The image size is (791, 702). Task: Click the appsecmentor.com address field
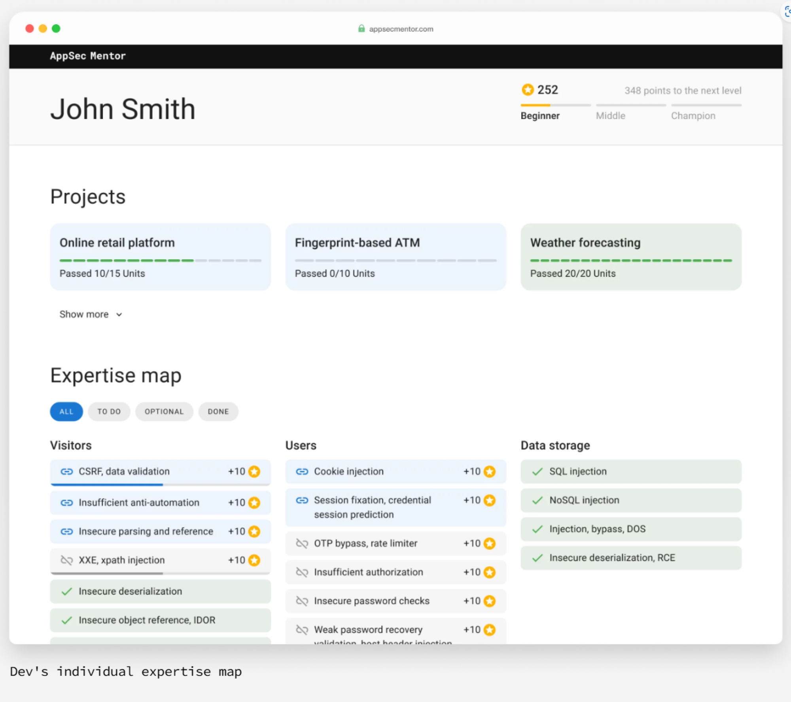401,29
